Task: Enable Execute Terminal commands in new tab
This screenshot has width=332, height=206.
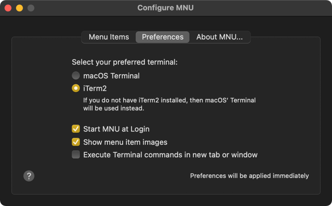Action: [76, 155]
